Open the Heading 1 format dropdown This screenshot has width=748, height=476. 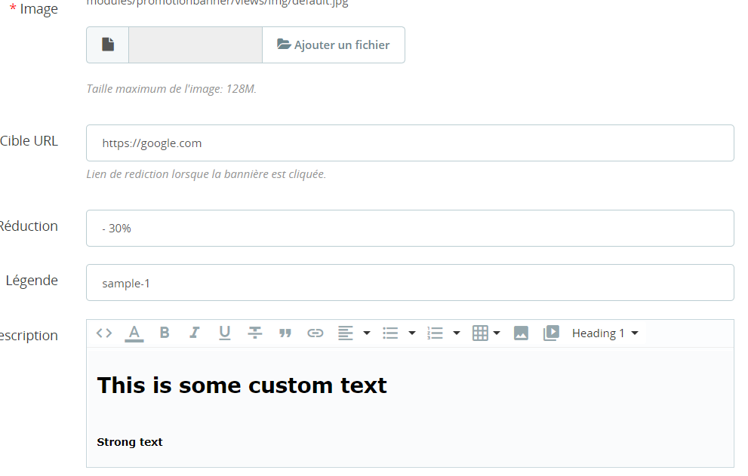[x=605, y=333]
